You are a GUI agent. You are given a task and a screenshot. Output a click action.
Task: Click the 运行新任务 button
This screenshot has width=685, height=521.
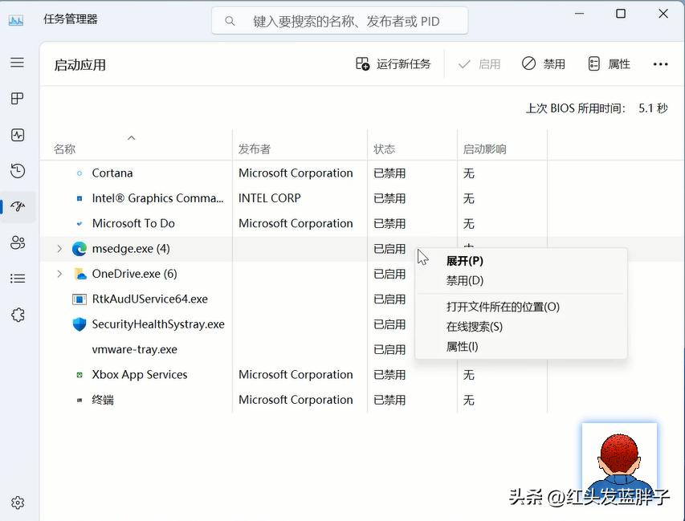point(395,63)
